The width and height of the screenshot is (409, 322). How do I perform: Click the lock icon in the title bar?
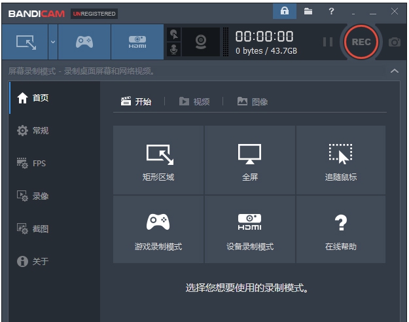pos(284,11)
